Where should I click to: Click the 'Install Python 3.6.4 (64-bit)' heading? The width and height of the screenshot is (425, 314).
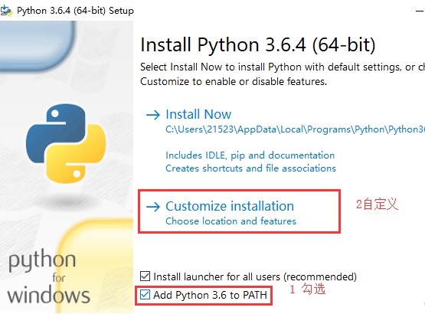(x=258, y=44)
